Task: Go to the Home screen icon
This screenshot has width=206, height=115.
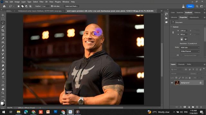Action: (4, 6)
